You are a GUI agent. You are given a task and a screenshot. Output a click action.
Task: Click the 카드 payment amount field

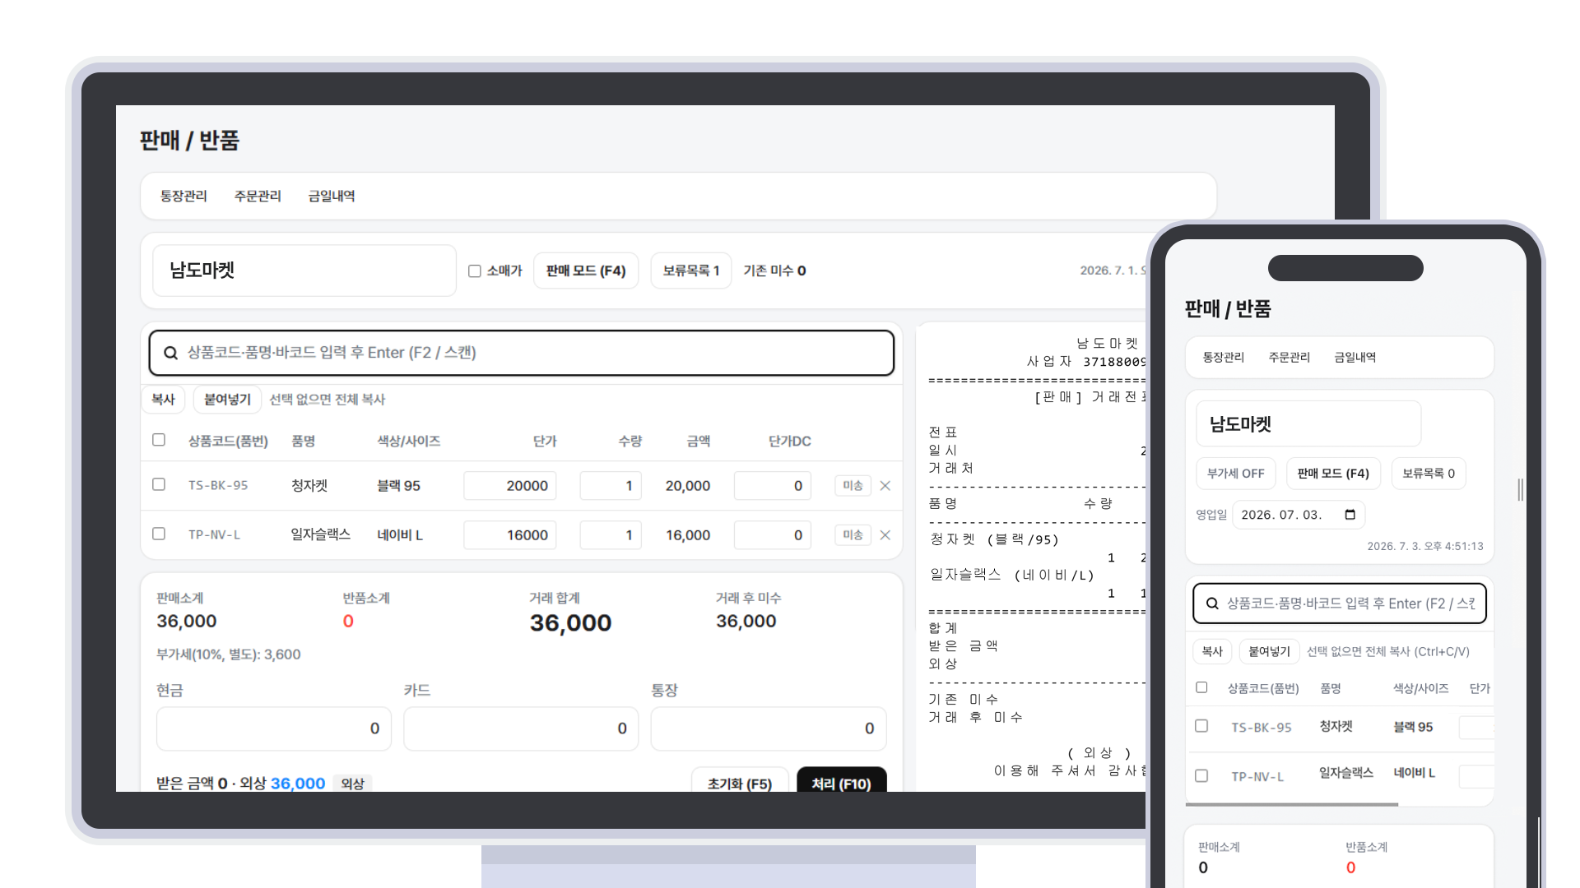[521, 728]
